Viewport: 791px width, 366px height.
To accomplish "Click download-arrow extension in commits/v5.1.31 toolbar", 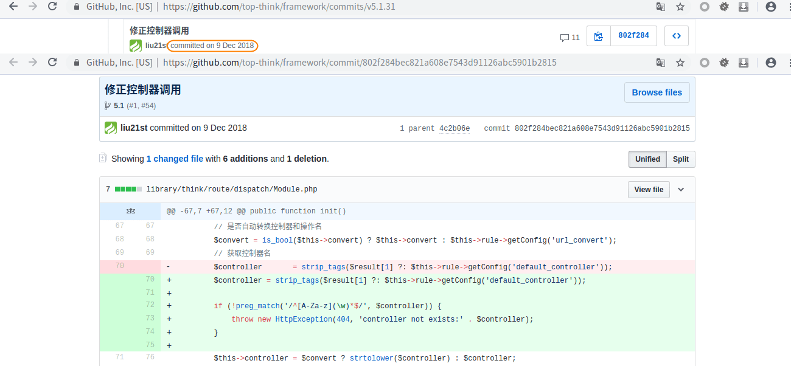I will coord(744,7).
